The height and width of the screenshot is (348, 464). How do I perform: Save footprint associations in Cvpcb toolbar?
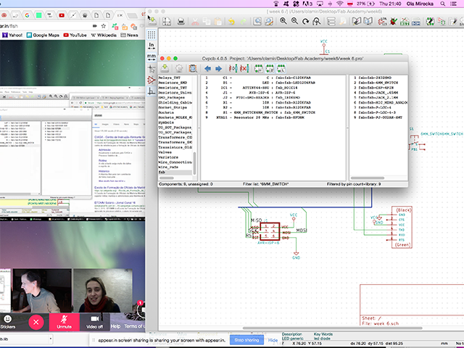tap(165, 69)
